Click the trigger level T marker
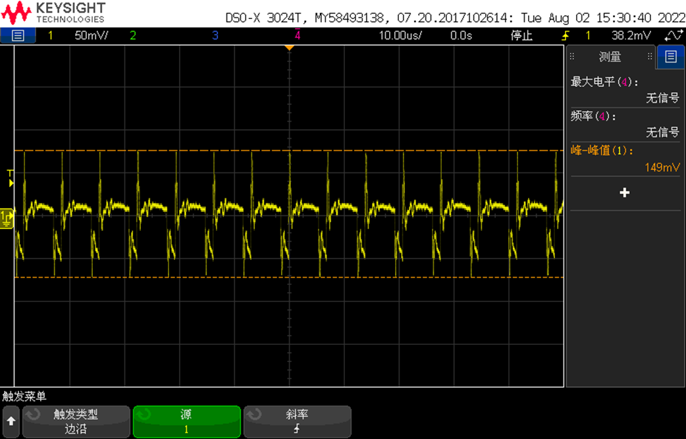Viewport: 686px width, 439px height. tap(11, 178)
